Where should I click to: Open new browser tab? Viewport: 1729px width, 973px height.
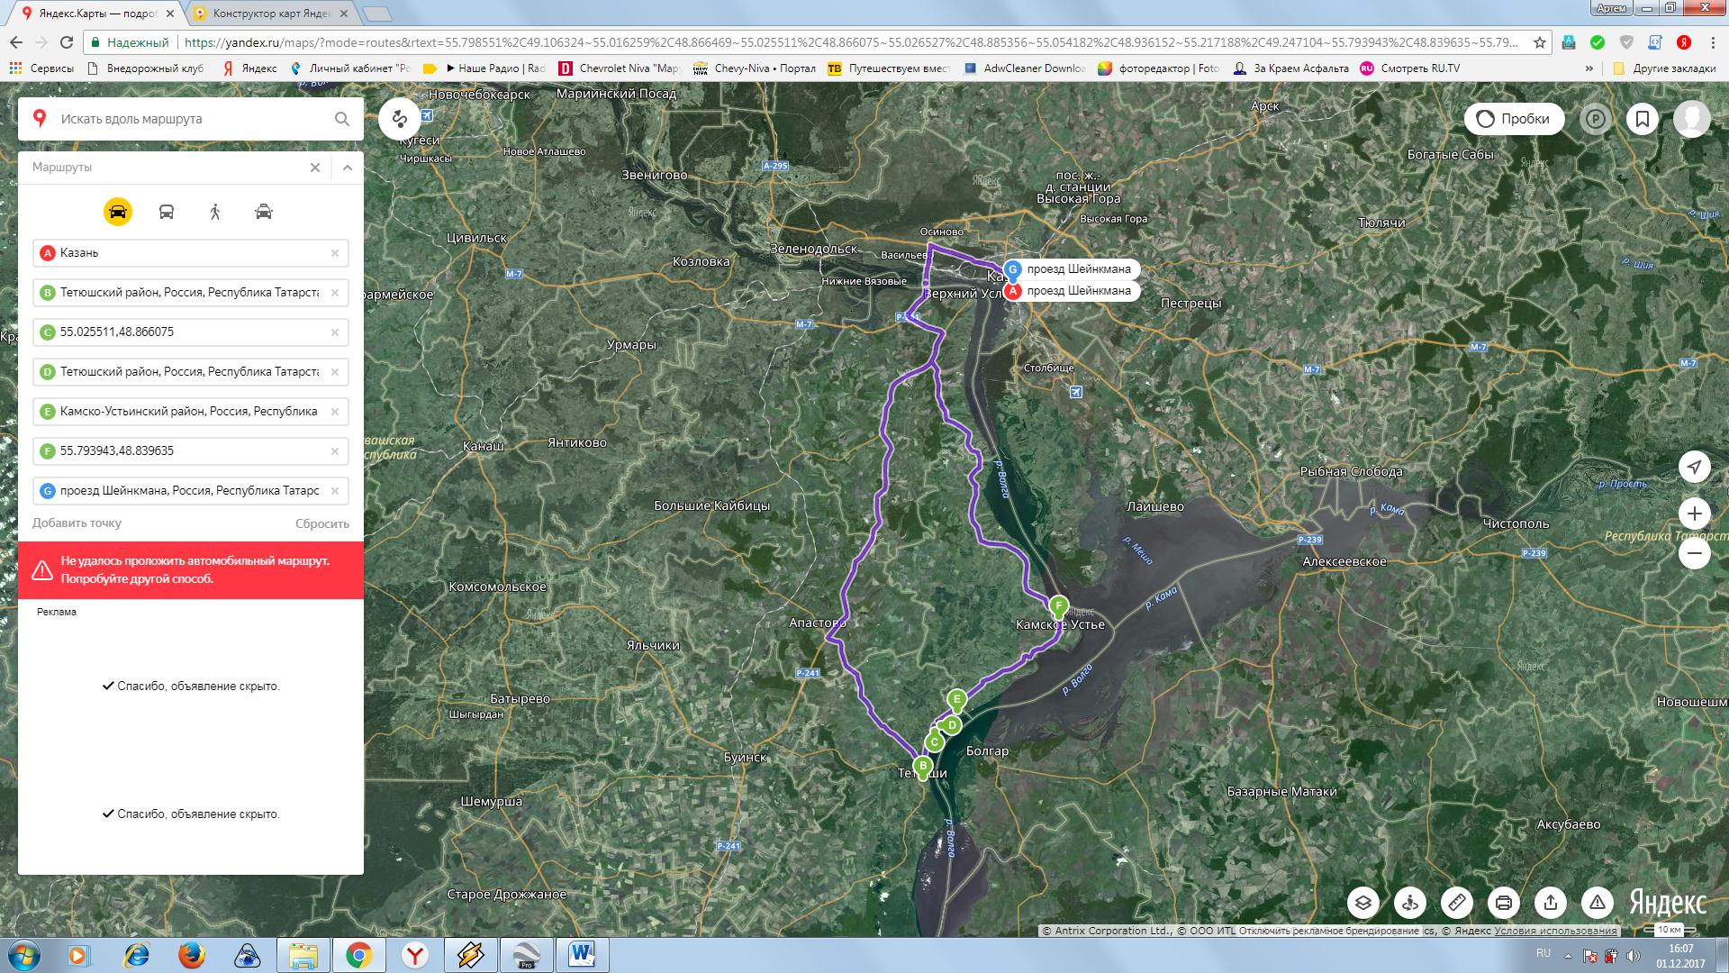pyautogui.click(x=377, y=14)
